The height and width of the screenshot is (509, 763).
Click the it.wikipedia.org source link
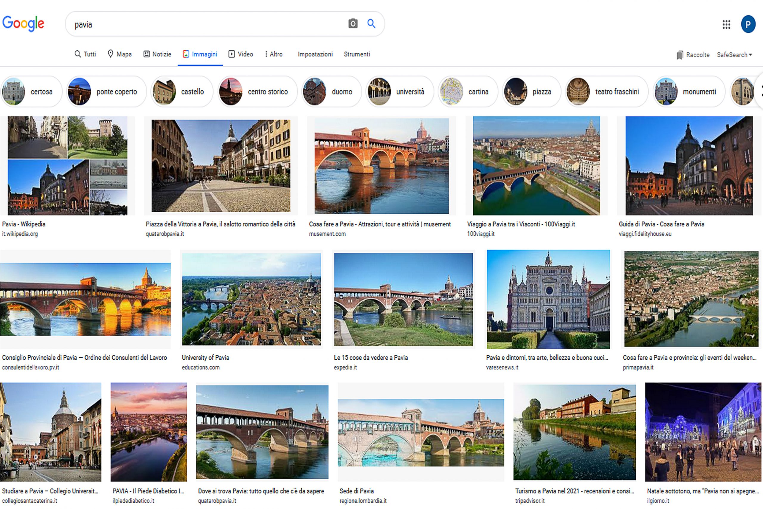pos(20,234)
